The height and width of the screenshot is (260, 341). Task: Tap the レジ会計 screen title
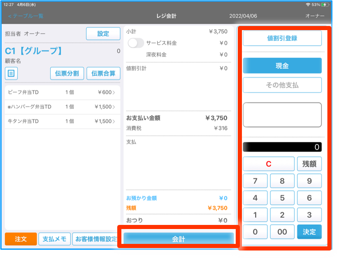pos(166,16)
